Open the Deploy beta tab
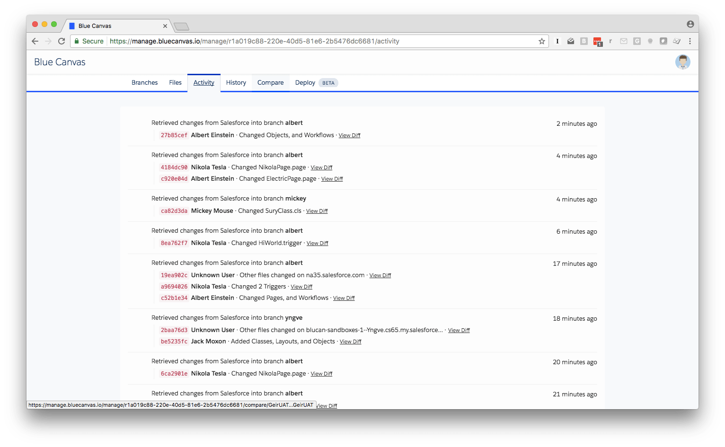The width and height of the screenshot is (725, 447). [316, 82]
